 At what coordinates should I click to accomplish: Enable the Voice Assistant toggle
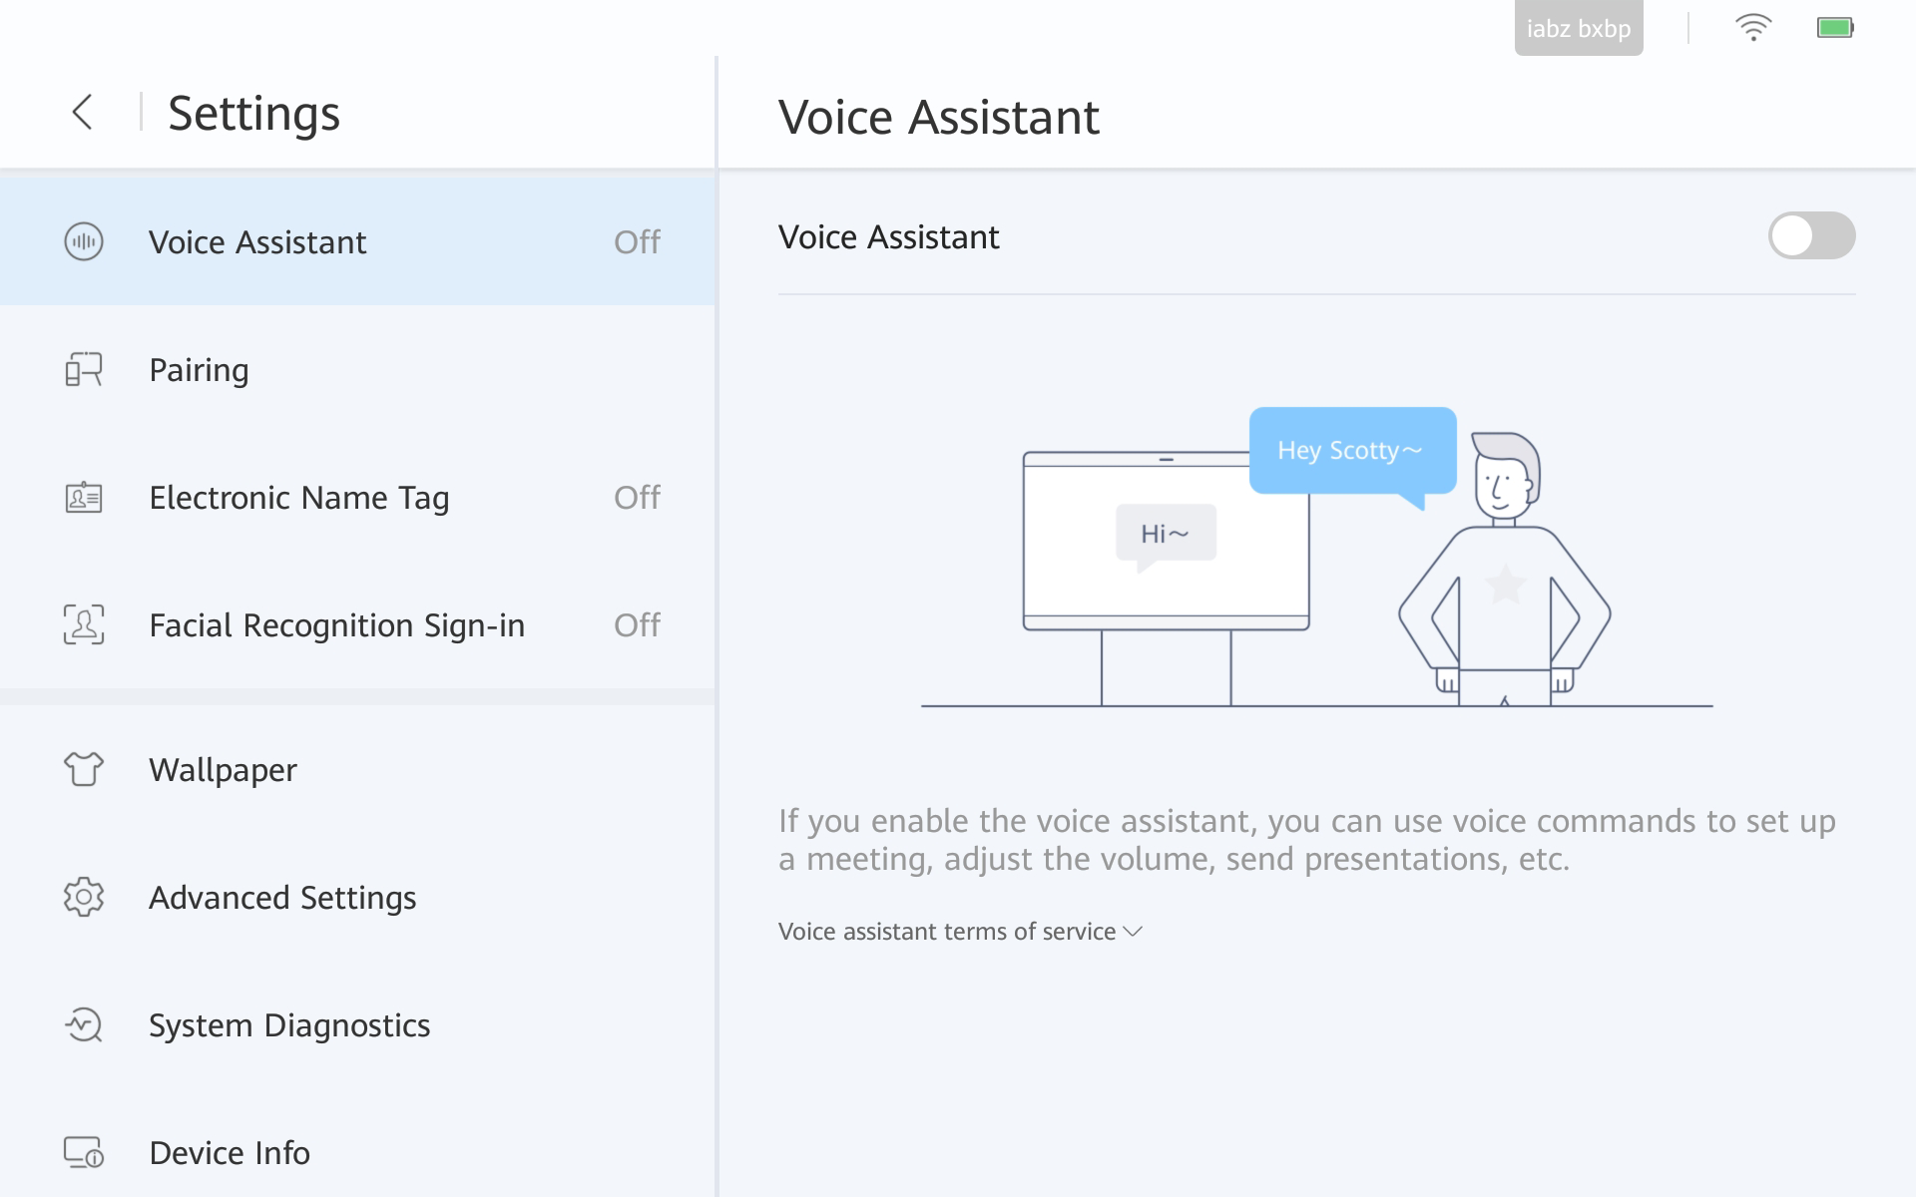pyautogui.click(x=1812, y=235)
